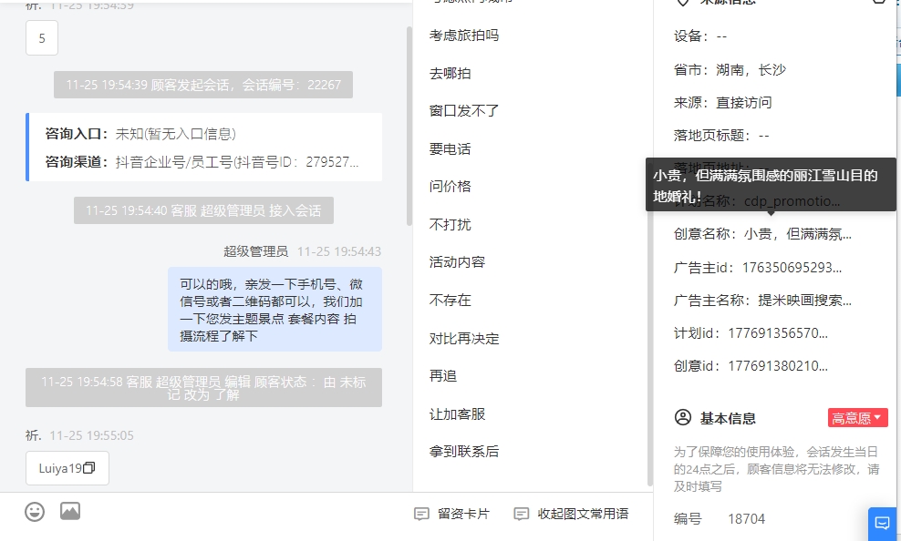Click 省市：湖南，长沙 entry

(x=730, y=70)
